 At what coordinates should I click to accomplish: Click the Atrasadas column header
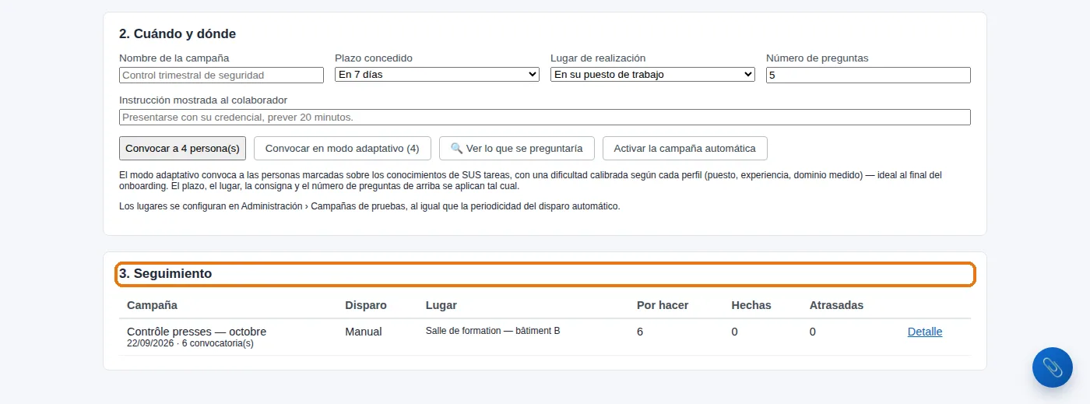(836, 305)
